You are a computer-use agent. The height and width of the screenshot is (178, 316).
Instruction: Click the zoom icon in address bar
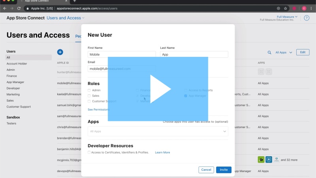[278, 8]
